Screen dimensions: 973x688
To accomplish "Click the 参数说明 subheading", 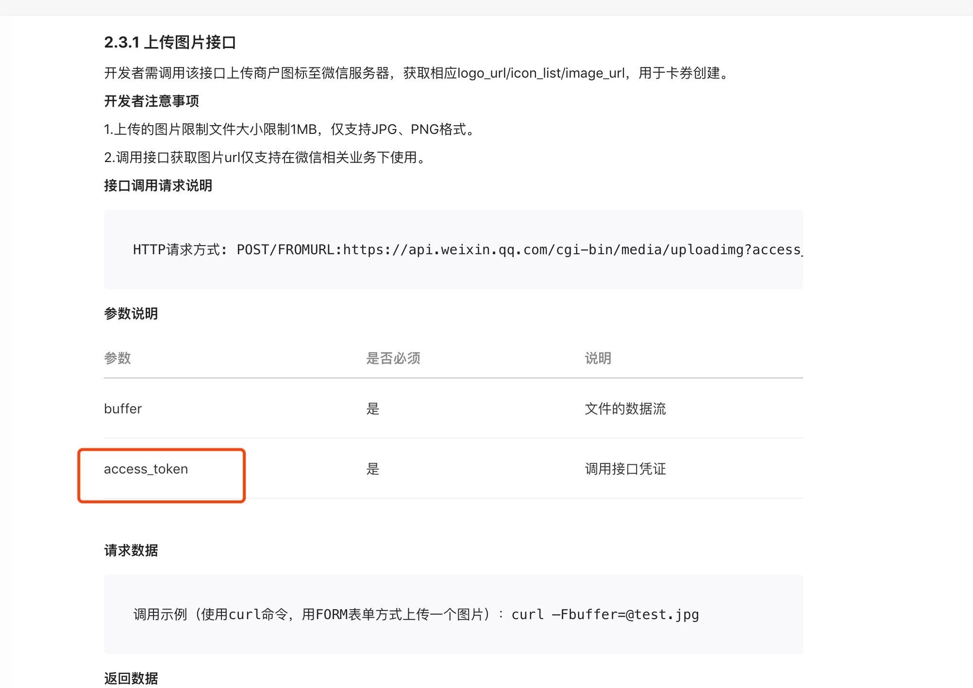I will click(131, 313).
